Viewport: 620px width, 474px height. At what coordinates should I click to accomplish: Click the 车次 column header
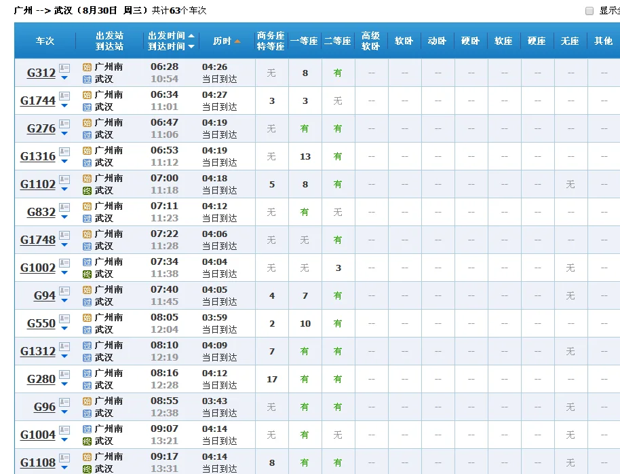click(x=45, y=41)
